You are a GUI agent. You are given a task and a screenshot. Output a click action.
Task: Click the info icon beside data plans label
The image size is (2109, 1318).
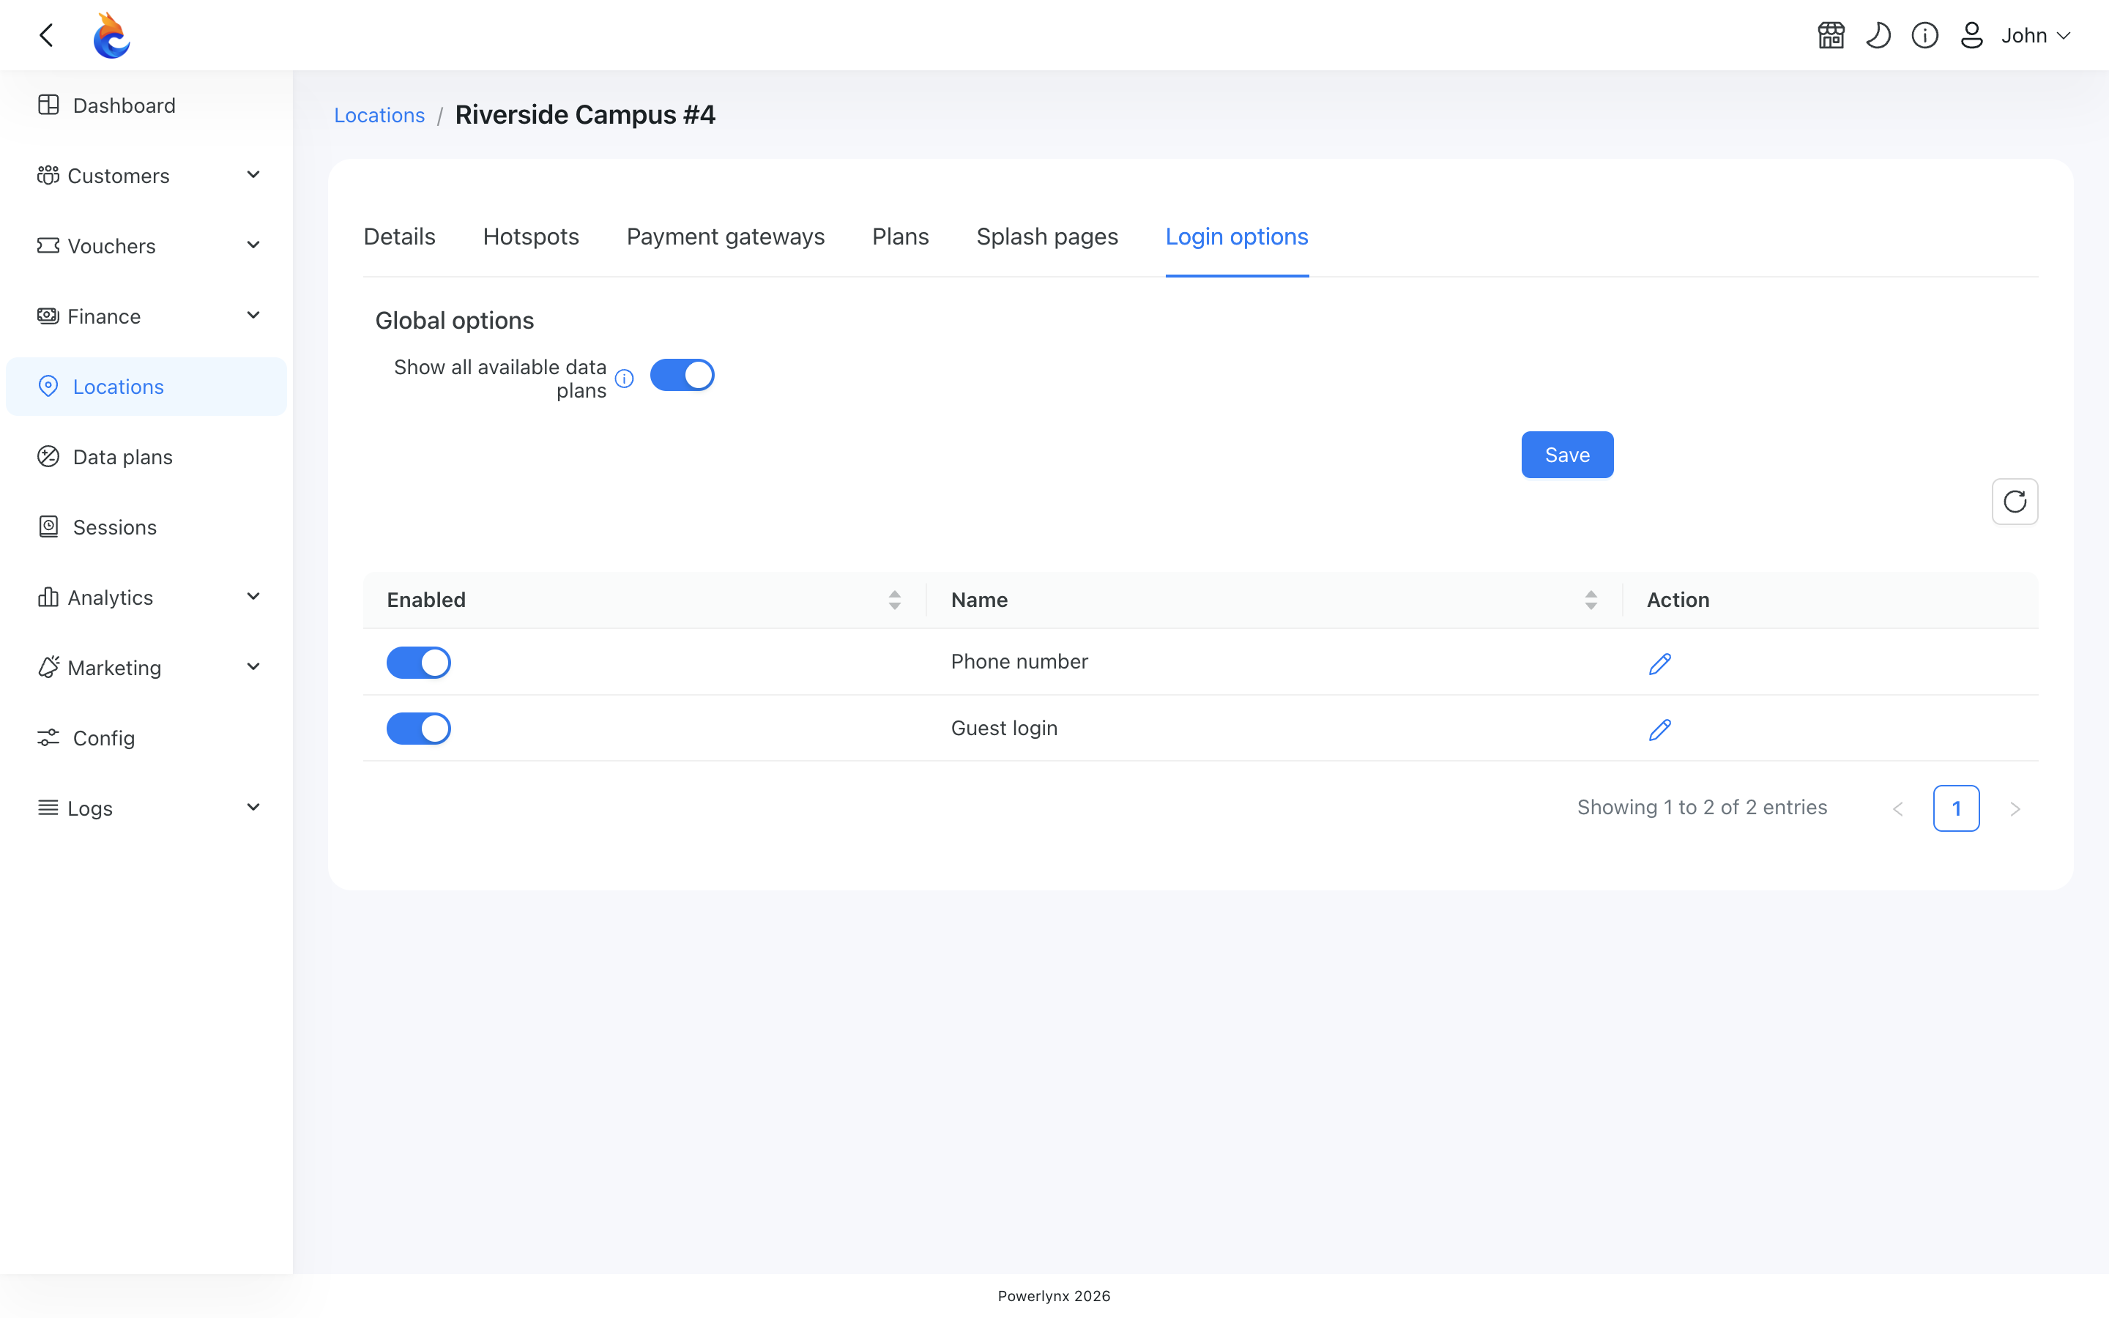pyautogui.click(x=624, y=379)
